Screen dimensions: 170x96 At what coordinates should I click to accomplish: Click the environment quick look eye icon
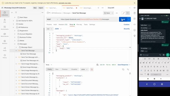click(135, 8)
